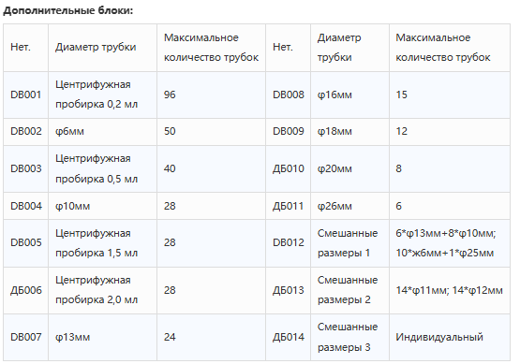Click the ДБ010 code cell
This screenshot has height=364, width=520.
coord(289,168)
